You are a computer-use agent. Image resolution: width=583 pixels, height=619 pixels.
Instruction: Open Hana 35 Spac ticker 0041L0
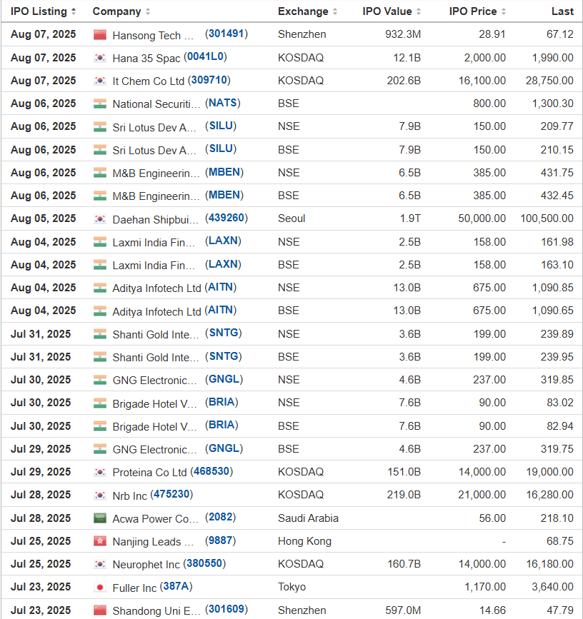(205, 56)
